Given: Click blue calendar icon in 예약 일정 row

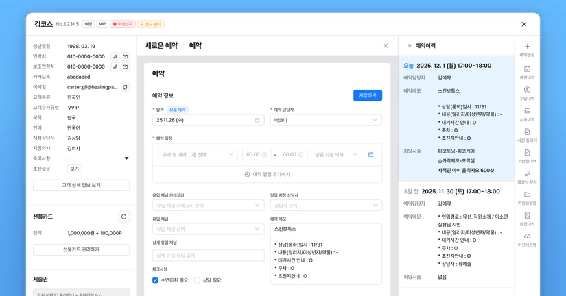Looking at the screenshot, I should point(370,154).
